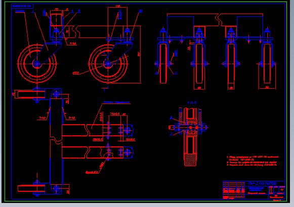
Task: Click the third wheel from left in the front view
Action: [x=231, y=64]
